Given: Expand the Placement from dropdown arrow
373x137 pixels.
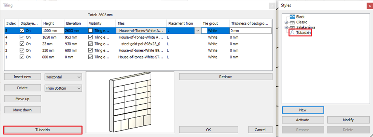Looking at the screenshot, I should [198, 30].
